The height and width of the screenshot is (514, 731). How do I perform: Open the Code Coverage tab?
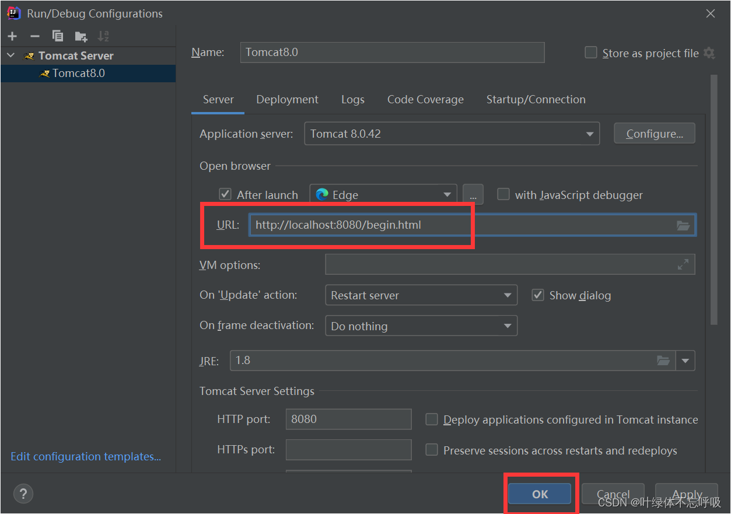[x=425, y=100]
